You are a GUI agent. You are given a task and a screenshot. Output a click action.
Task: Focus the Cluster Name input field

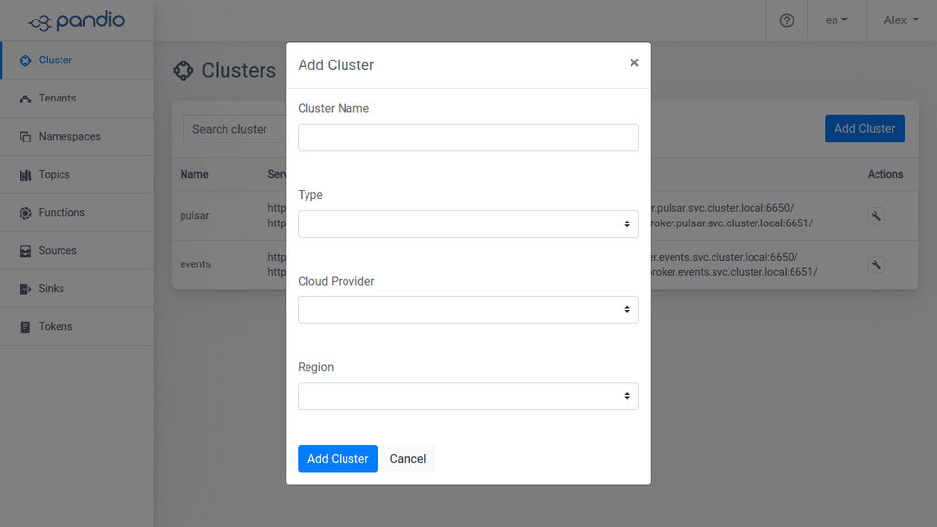(x=468, y=138)
